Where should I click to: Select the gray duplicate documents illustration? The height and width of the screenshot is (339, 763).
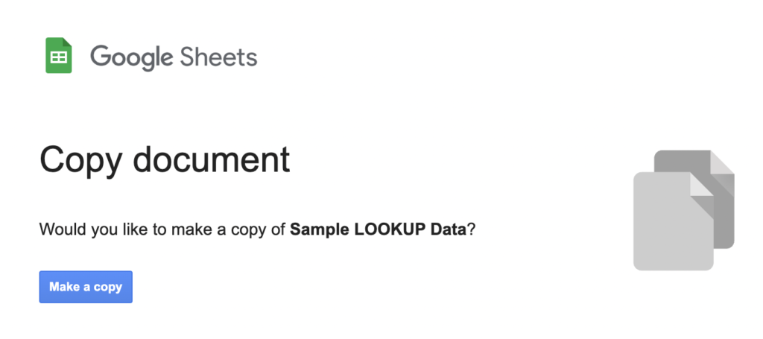tap(684, 210)
